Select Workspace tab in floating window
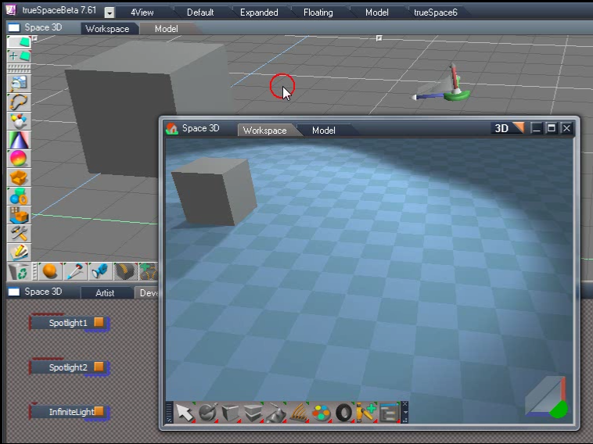This screenshot has width=593, height=444. [264, 131]
